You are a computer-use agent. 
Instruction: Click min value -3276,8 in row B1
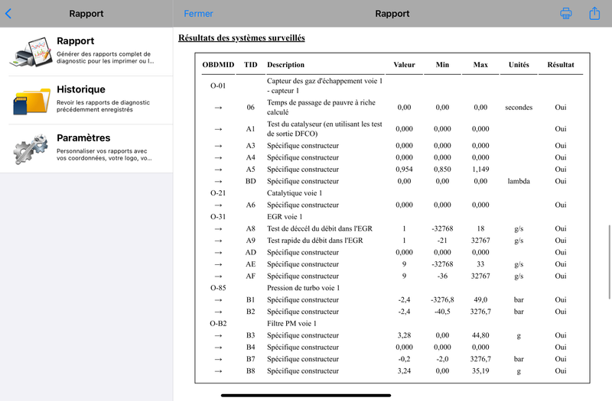[442, 299]
